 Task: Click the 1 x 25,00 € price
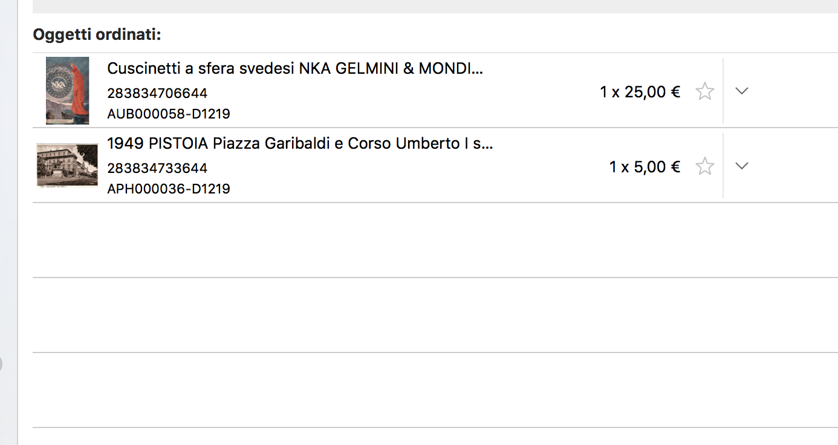point(640,92)
